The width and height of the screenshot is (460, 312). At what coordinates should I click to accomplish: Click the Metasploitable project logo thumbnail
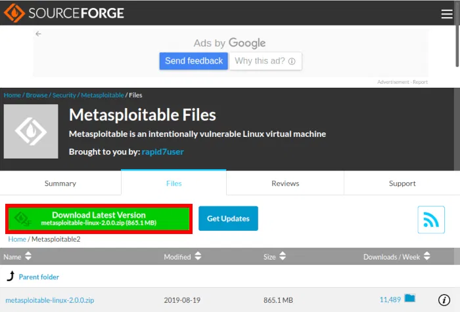pyautogui.click(x=31, y=131)
